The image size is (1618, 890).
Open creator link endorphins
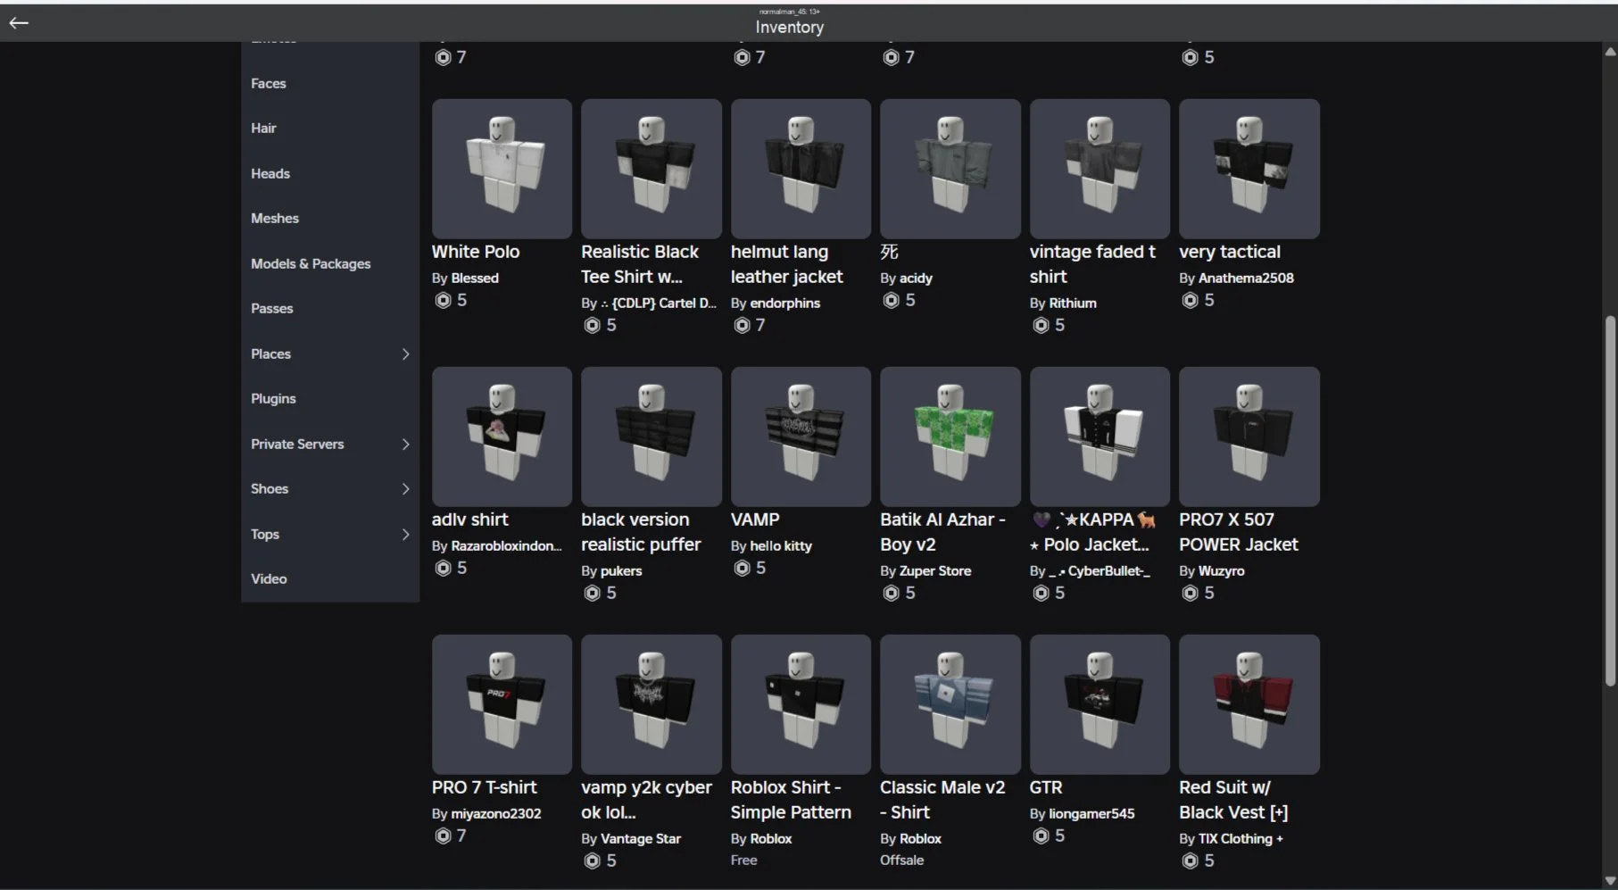click(784, 304)
